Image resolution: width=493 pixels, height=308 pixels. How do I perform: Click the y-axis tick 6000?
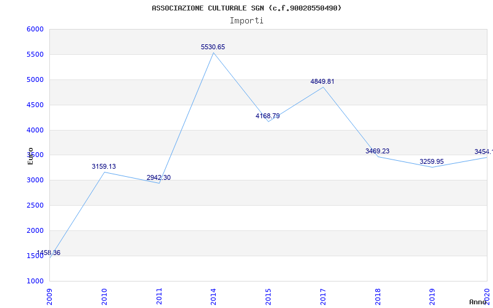coord(35,29)
